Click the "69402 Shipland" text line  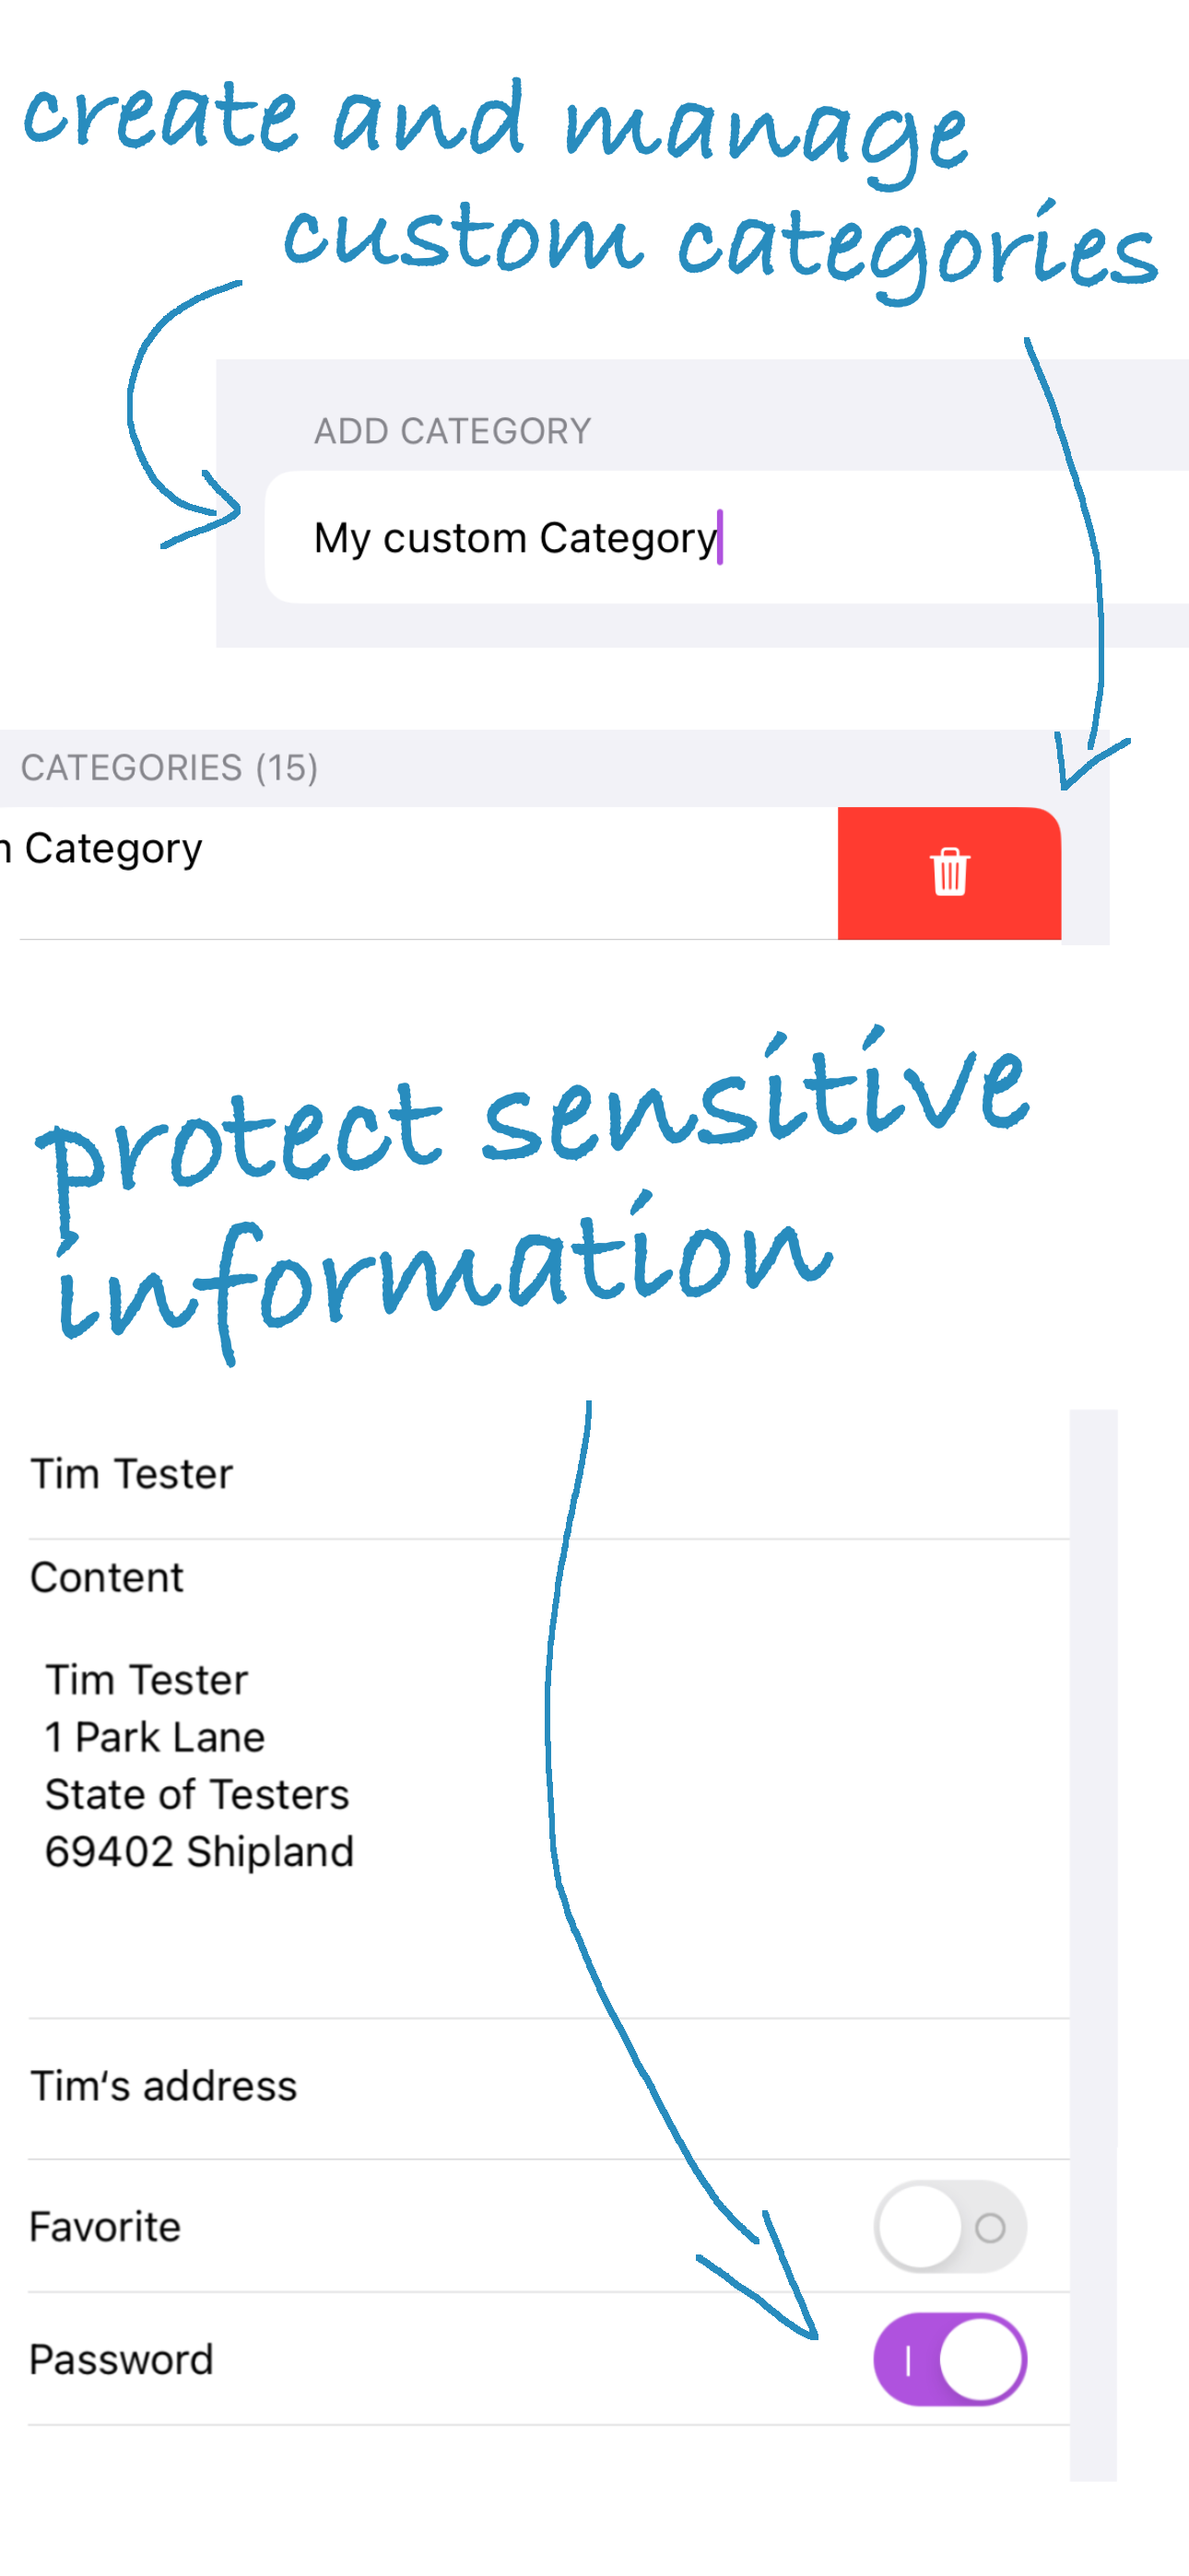tap(198, 1851)
